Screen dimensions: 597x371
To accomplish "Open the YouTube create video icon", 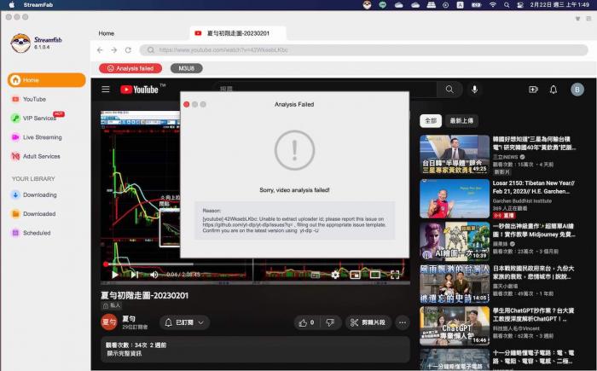I will (x=533, y=90).
